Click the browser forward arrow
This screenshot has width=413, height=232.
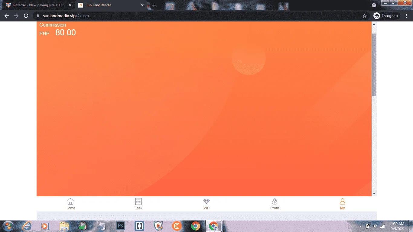tap(16, 16)
